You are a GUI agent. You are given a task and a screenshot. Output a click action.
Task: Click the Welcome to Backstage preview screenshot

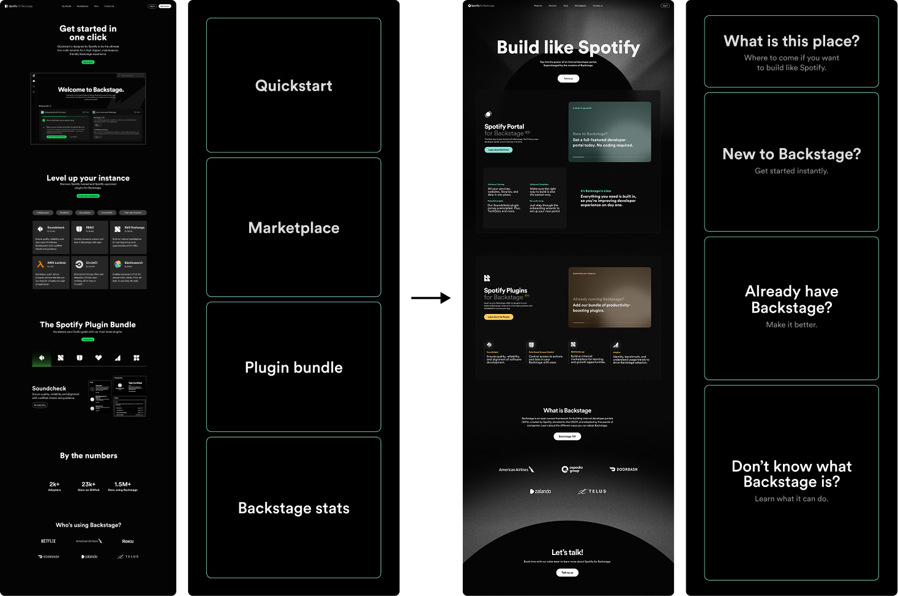pyautogui.click(x=88, y=109)
